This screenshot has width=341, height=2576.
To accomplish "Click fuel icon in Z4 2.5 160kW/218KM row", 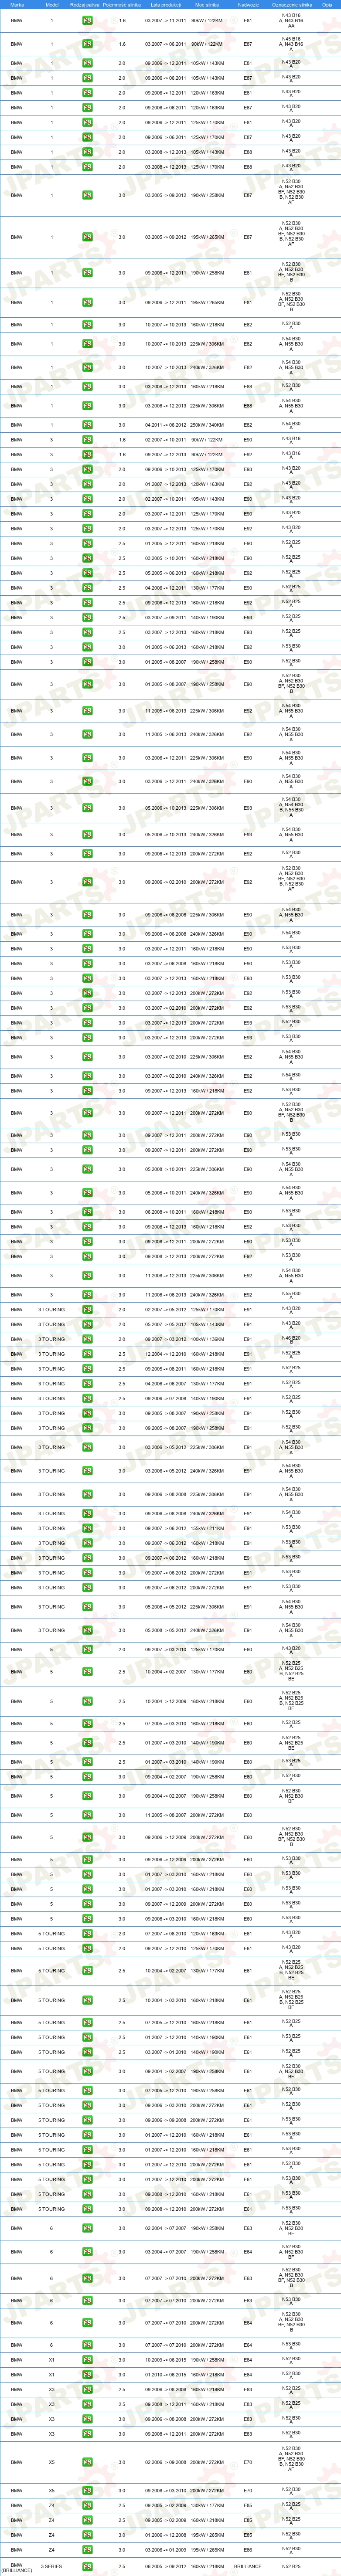I will tap(88, 2520).
